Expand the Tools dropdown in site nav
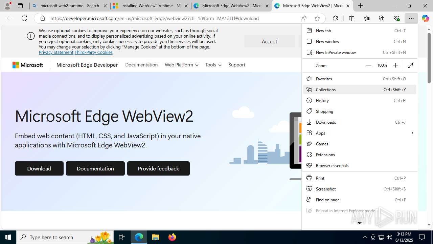 (x=213, y=65)
